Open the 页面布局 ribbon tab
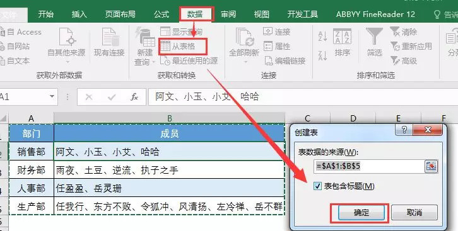Viewport: 458px width, 231px height. tap(120, 14)
